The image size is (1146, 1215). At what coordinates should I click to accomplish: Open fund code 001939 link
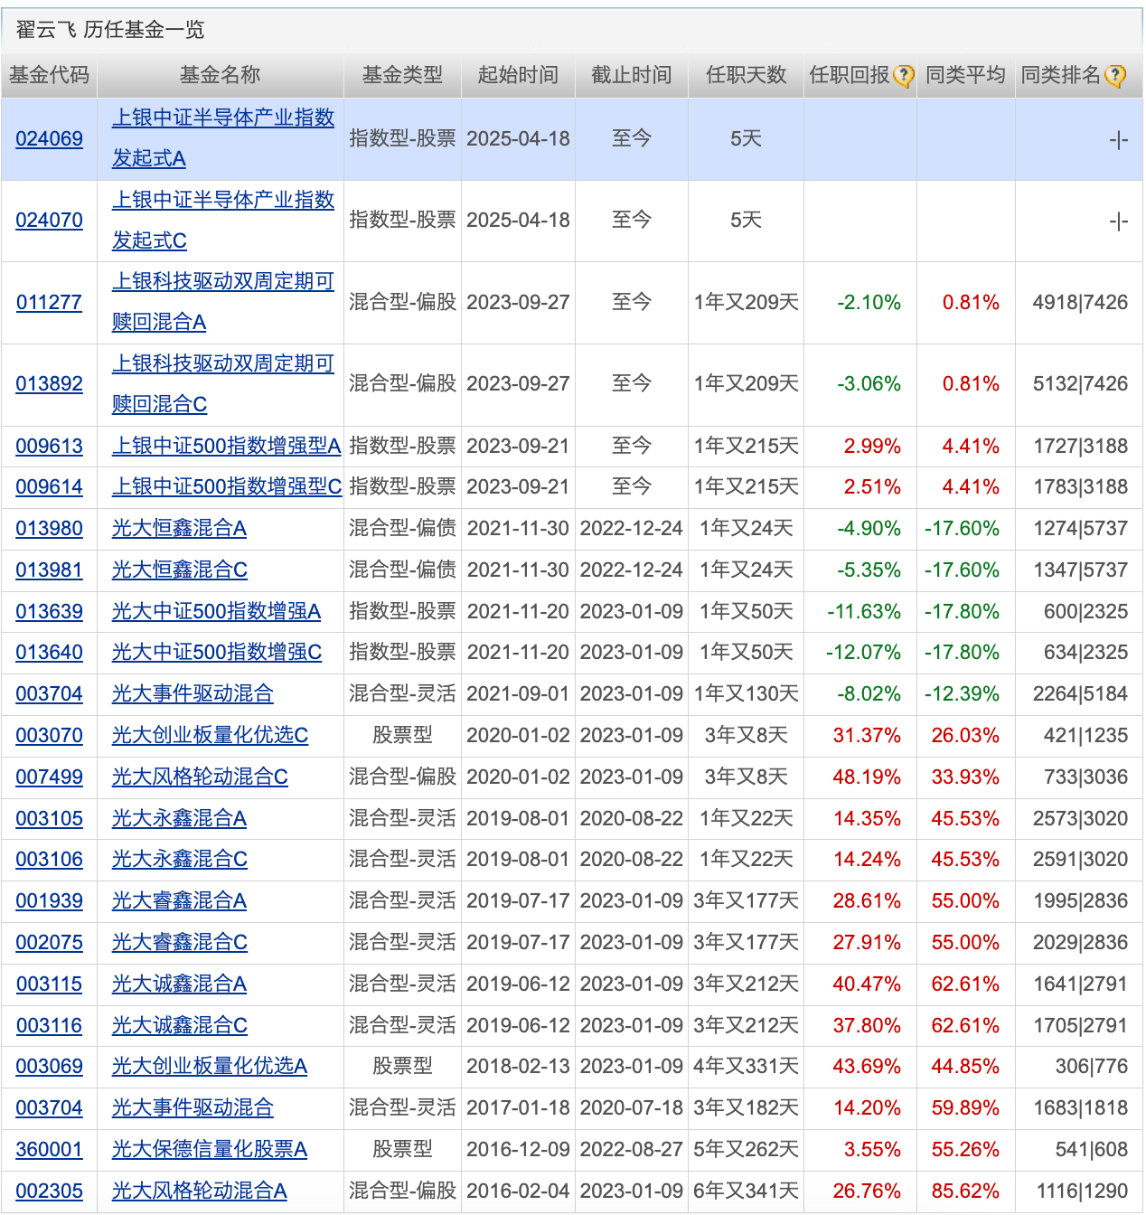click(x=50, y=900)
